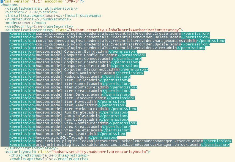
Task: Click the Computer.Disconnect:admin permission line
Action: coord(79,70)
